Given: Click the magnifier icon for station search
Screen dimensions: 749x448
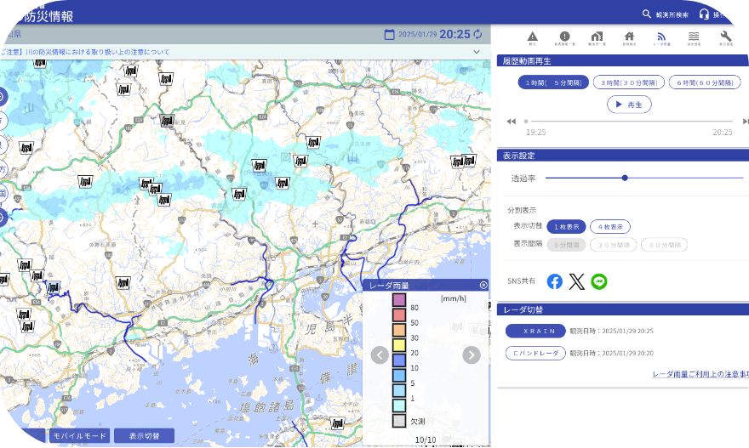Looking at the screenshot, I should click(646, 14).
